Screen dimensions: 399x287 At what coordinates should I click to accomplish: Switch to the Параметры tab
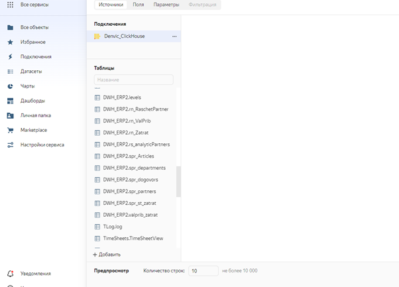(166, 5)
